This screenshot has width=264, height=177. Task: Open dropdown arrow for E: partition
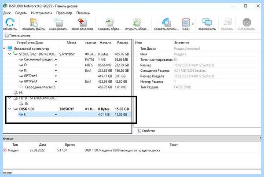[x=56, y=114]
